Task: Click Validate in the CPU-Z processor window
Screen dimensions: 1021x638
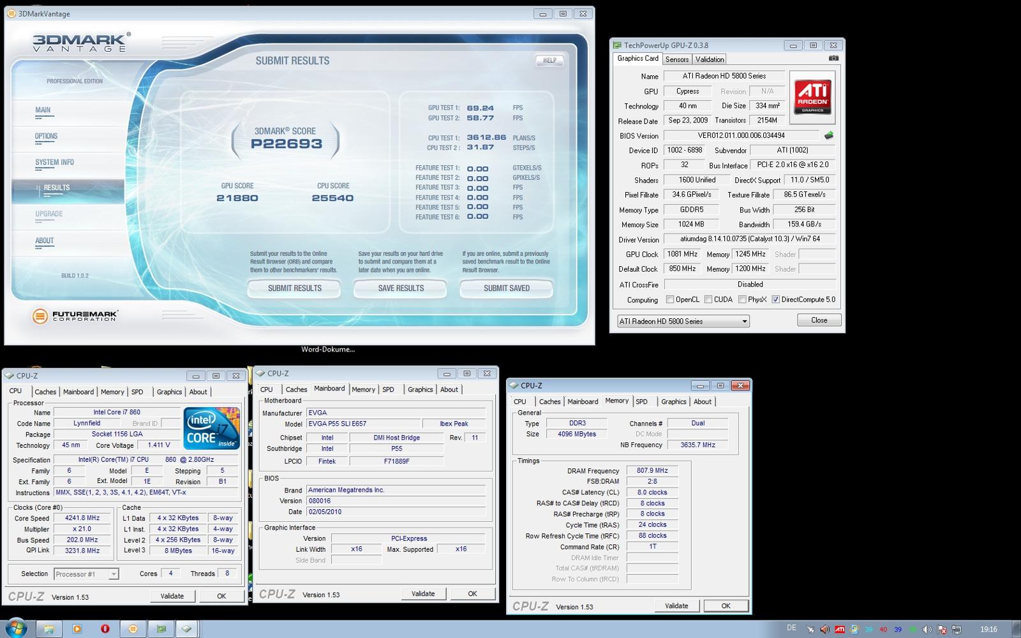Action: click(x=172, y=596)
